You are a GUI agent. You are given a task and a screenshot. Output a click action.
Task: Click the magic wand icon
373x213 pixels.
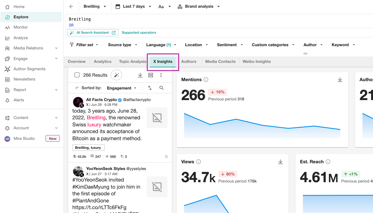[x=116, y=75]
